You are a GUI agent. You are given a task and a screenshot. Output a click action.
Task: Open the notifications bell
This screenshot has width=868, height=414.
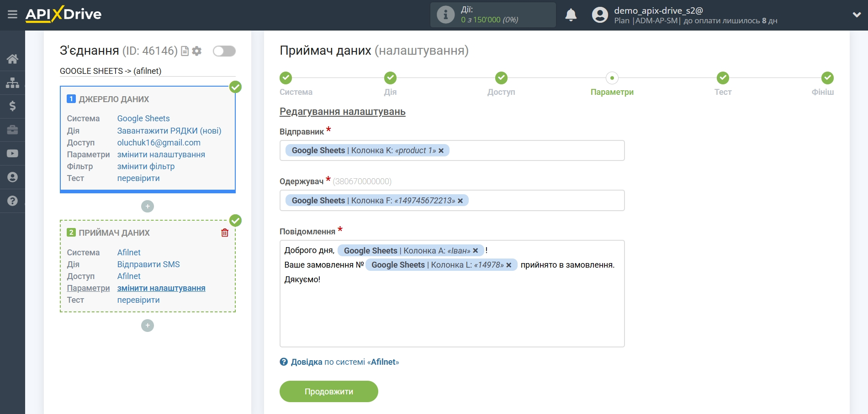pyautogui.click(x=571, y=15)
